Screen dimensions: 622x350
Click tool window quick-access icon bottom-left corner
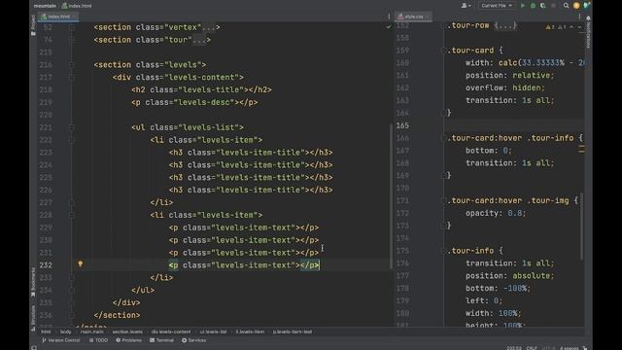35,348
